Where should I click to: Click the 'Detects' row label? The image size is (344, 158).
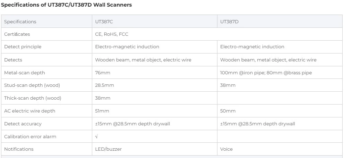pos(13,60)
